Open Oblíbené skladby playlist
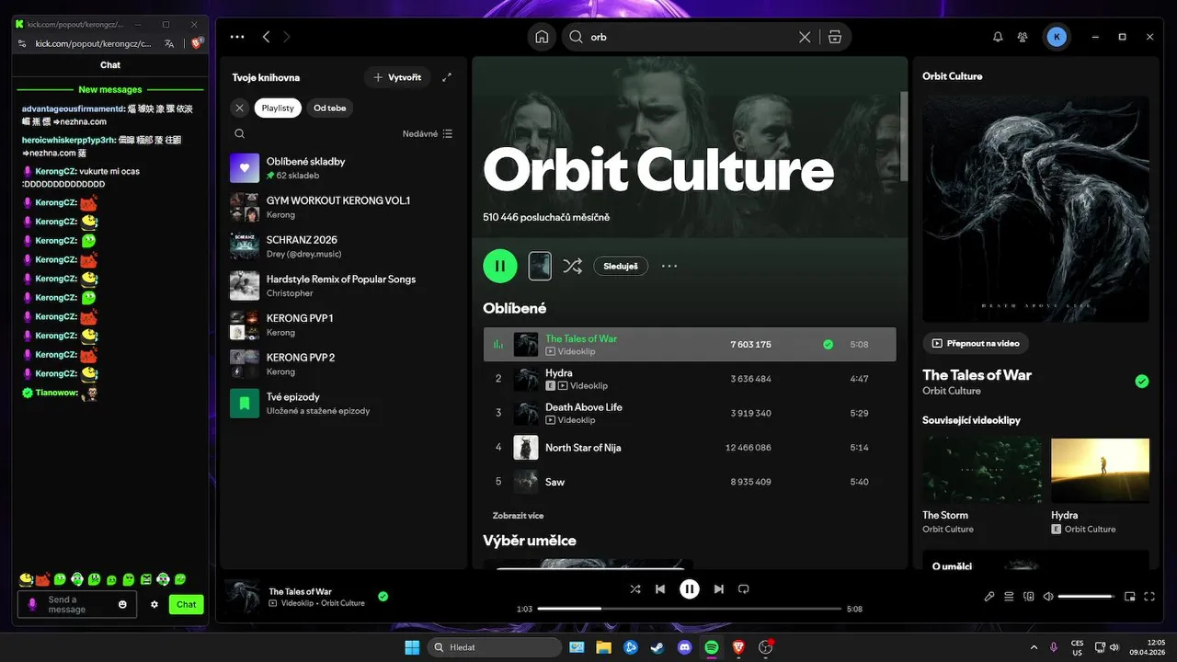The image size is (1177, 662). (x=343, y=167)
